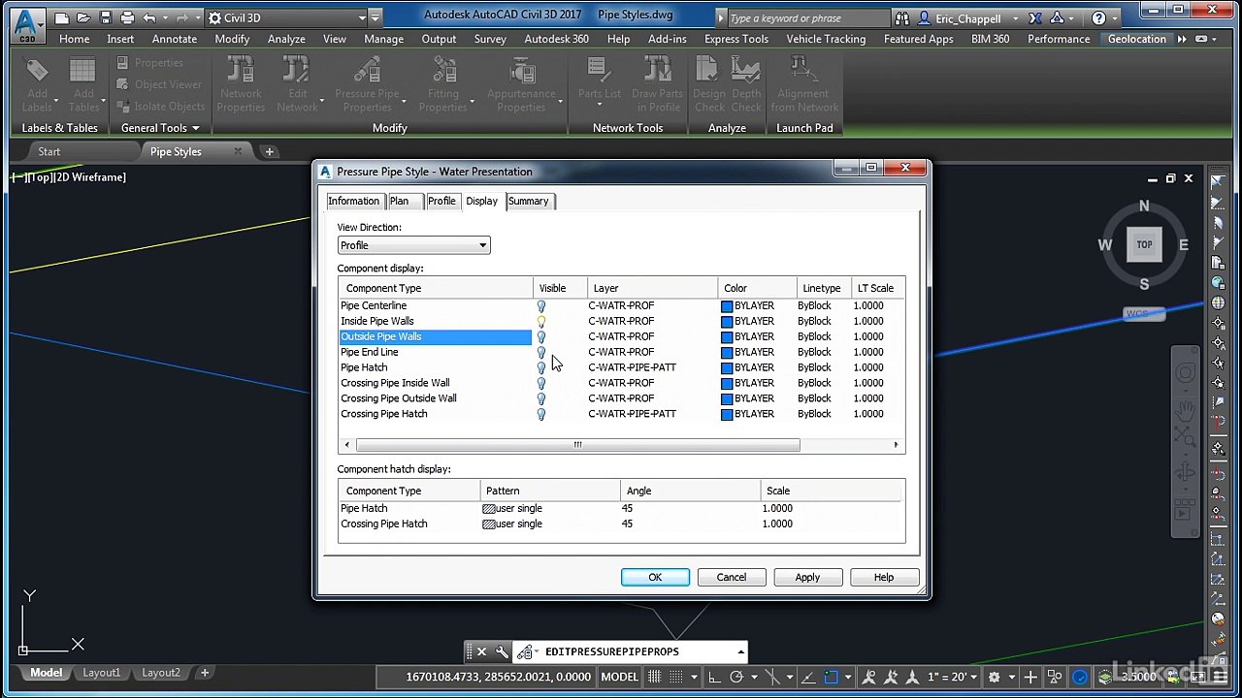Click the customize wrench icon on command line
This screenshot has height=698, width=1242.
pos(502,651)
